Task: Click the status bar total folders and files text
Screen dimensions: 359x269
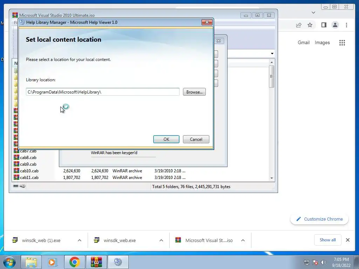Action: click(191, 187)
